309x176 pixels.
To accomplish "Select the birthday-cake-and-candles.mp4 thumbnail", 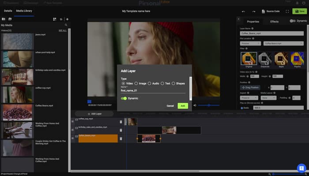I will point(18,77).
